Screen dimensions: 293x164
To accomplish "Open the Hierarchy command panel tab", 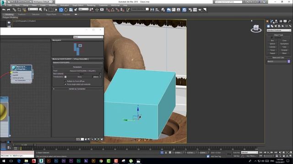I will [x=276, y=21].
